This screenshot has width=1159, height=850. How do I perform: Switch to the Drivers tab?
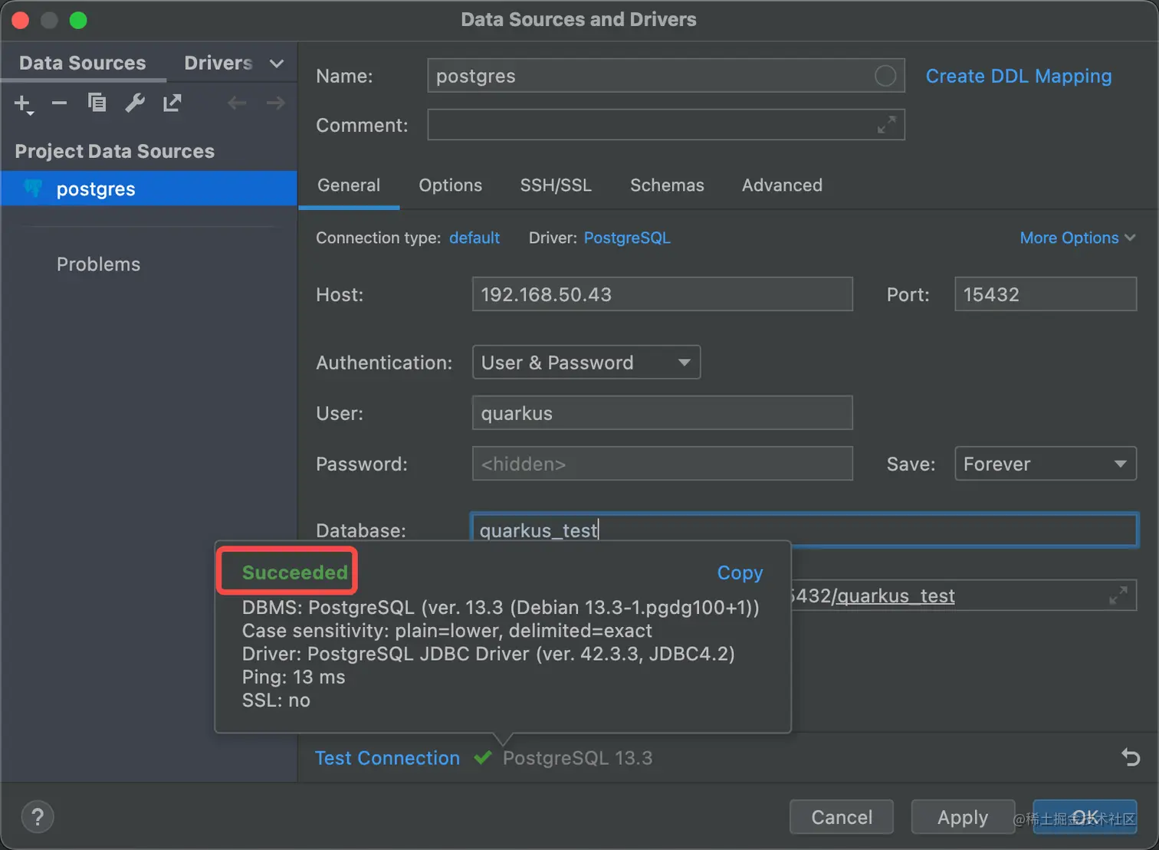click(218, 63)
